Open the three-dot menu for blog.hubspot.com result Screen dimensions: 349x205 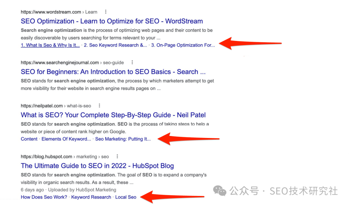[117, 157]
